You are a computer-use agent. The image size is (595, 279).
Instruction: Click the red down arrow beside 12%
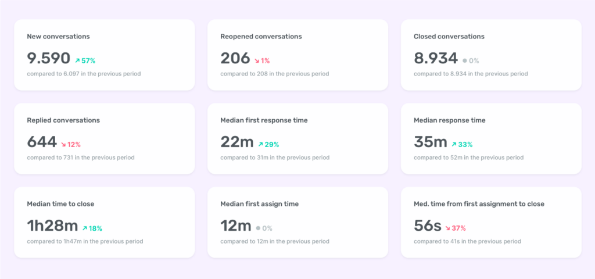click(x=64, y=144)
